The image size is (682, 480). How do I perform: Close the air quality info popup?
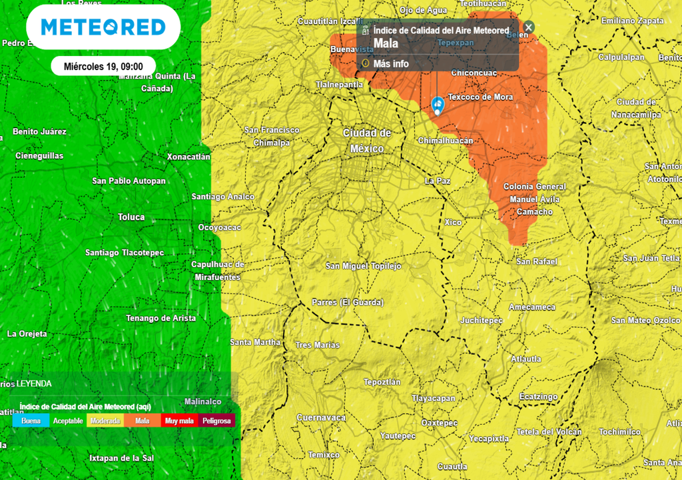[x=528, y=27]
